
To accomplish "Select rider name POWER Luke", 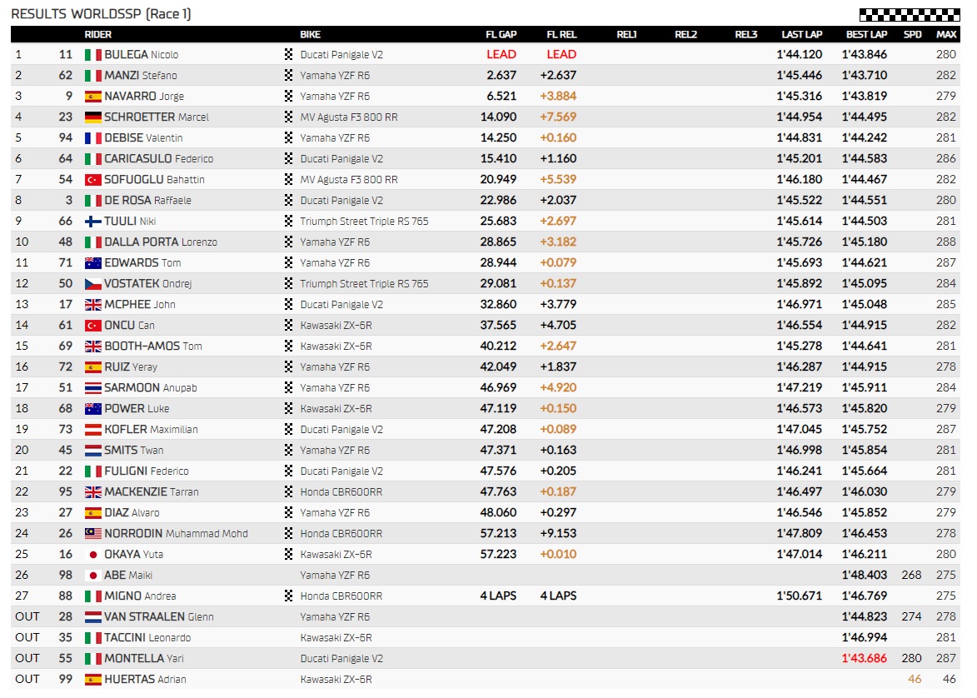I will (x=137, y=408).
